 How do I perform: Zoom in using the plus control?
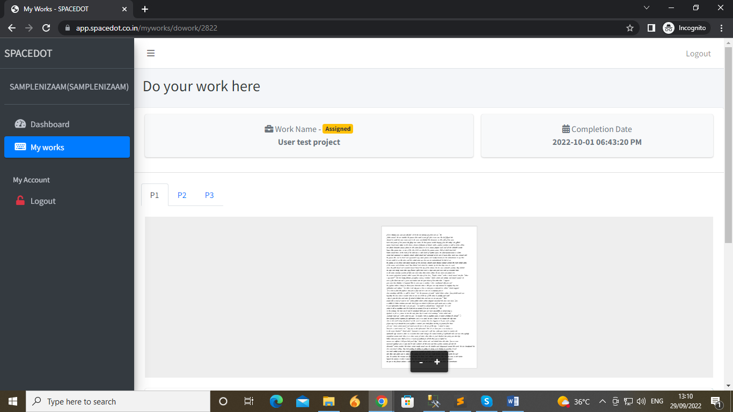point(437,362)
